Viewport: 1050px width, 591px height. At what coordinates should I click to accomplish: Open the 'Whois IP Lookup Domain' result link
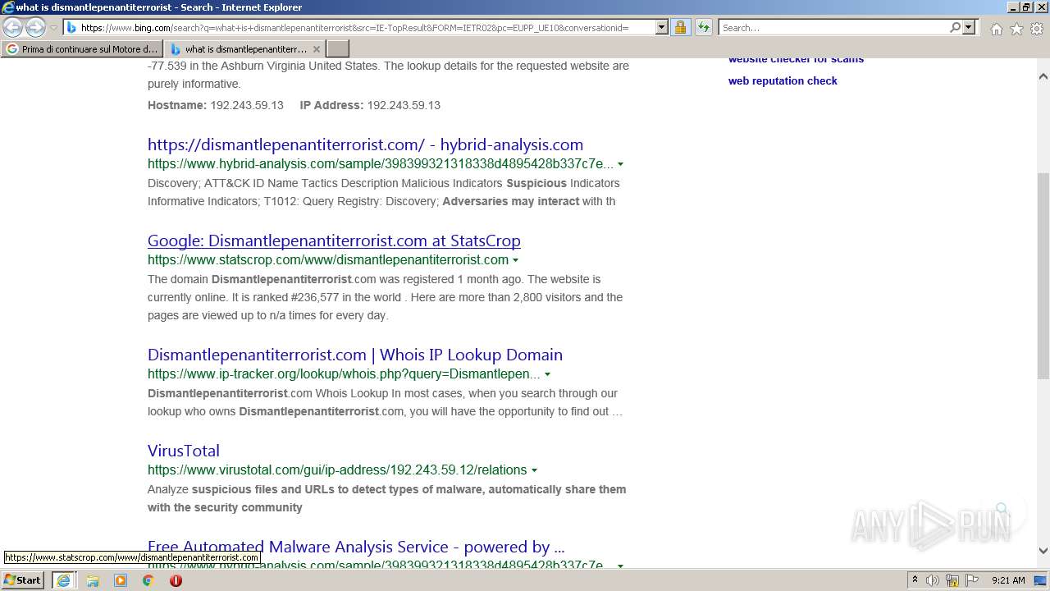click(355, 355)
